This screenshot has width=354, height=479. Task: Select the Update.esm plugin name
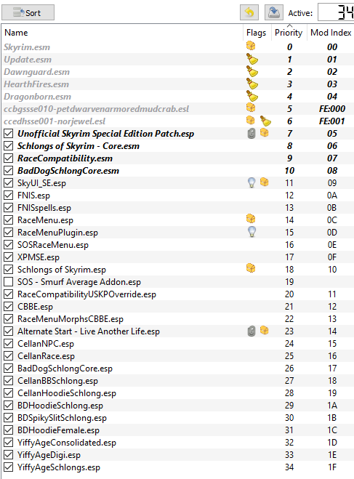pyautogui.click(x=28, y=60)
